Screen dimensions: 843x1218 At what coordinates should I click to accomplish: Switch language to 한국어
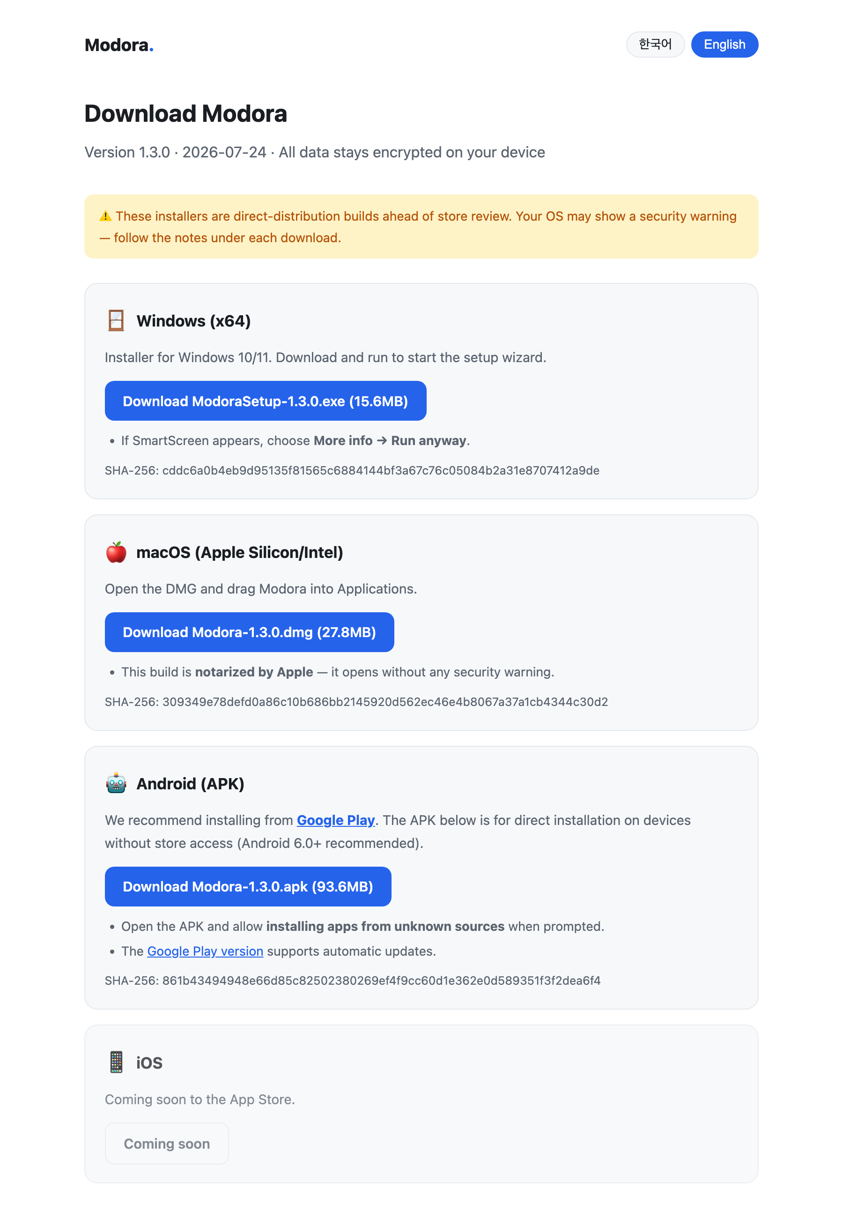[655, 45]
